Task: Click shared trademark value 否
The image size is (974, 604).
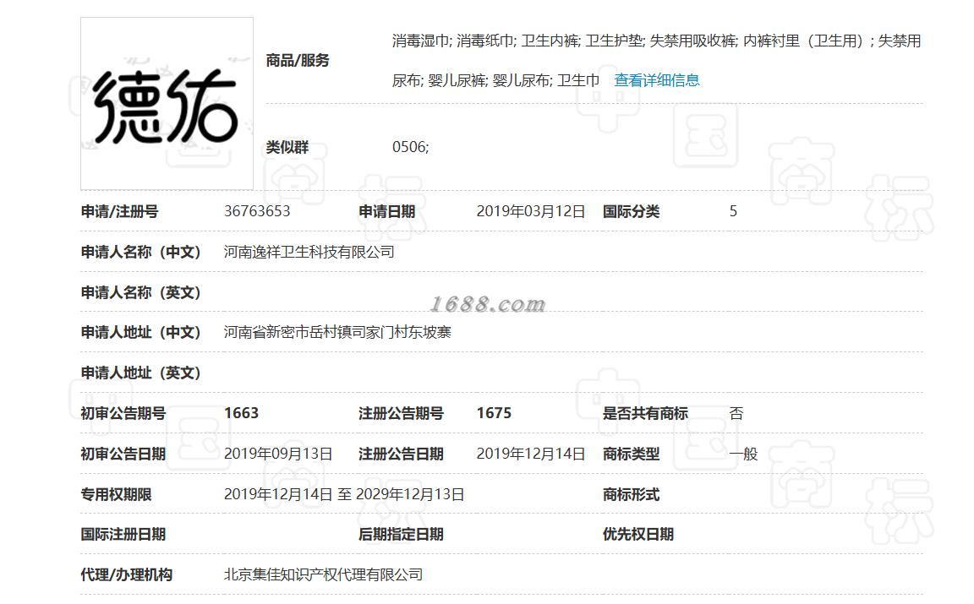Action: [x=736, y=413]
